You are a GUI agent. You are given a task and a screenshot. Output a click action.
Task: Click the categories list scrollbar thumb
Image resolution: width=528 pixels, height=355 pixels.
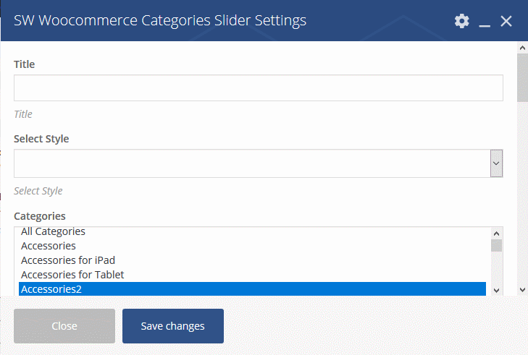coord(496,245)
